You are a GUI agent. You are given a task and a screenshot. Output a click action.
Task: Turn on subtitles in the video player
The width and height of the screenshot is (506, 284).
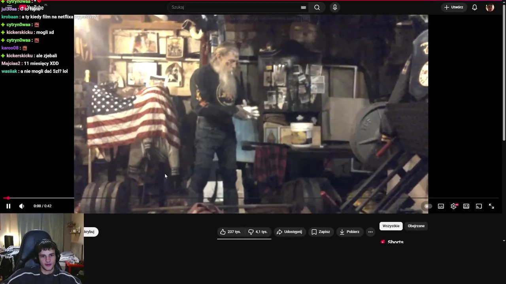tap(441, 206)
